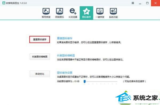The height and width of the screenshot is (105, 160).
Task: Open the 顽固图标 wrench icon tab
Action: coord(59,13)
